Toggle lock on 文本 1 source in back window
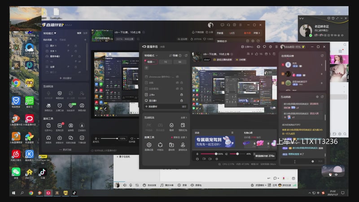The image size is (359, 202). click(75, 51)
